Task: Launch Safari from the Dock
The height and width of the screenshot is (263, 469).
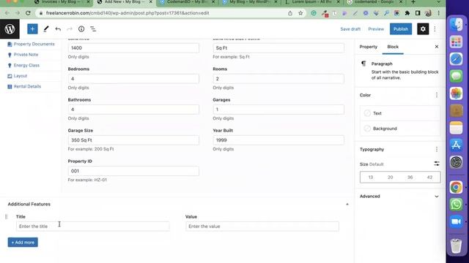Action: pos(456,59)
